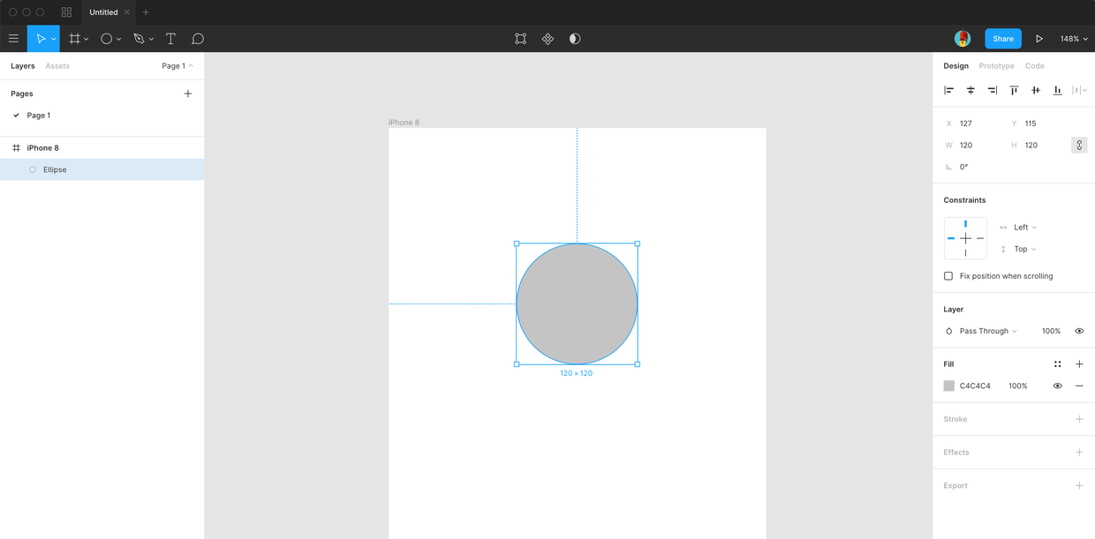Click the fill opacity 100% field
Image resolution: width=1095 pixels, height=539 pixels.
pyautogui.click(x=1018, y=386)
